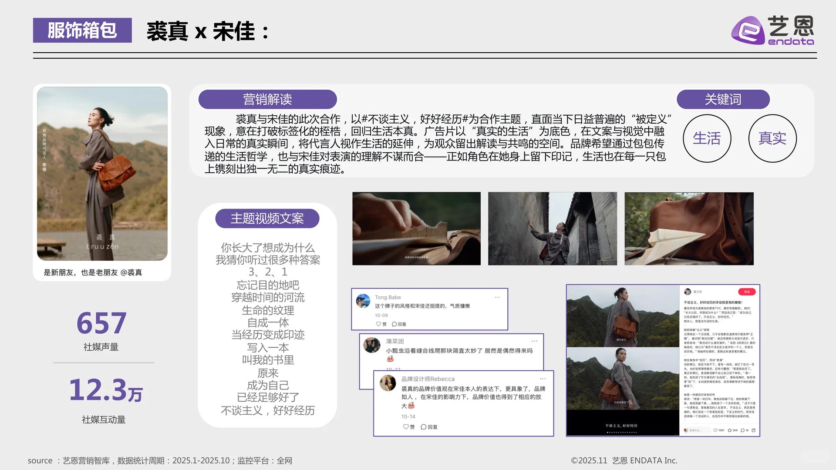Open 品牌设计师Rebecca's profile avatar
The width and height of the screenshot is (836, 470).
pyautogui.click(x=388, y=383)
